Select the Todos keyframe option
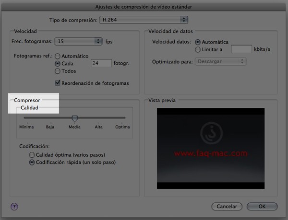This screenshot has height=220, width=288. pyautogui.click(x=58, y=71)
